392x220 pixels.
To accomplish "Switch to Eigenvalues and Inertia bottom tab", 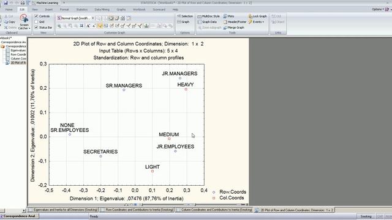I will click(x=63, y=210).
